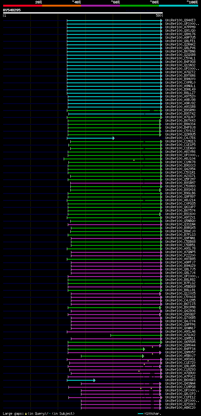Open hit UniRef100_A9P7U5

180,38
